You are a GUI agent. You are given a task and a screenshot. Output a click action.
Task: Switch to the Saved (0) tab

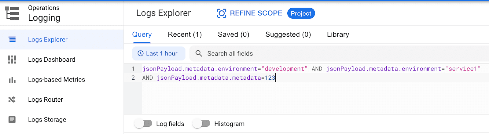pyautogui.click(x=233, y=34)
